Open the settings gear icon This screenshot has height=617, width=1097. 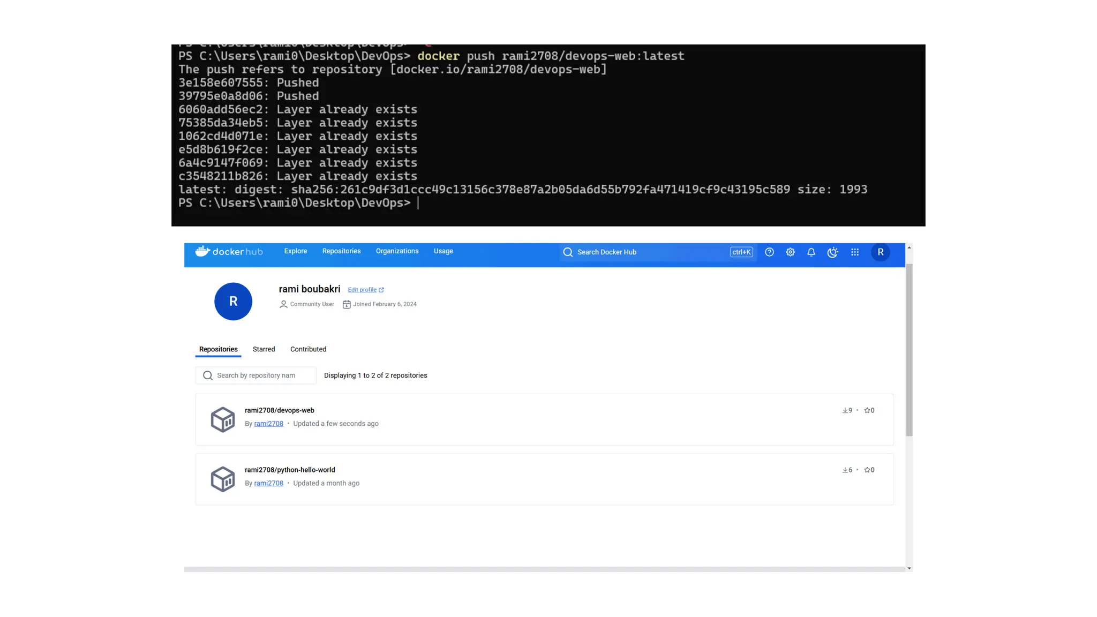click(x=790, y=252)
